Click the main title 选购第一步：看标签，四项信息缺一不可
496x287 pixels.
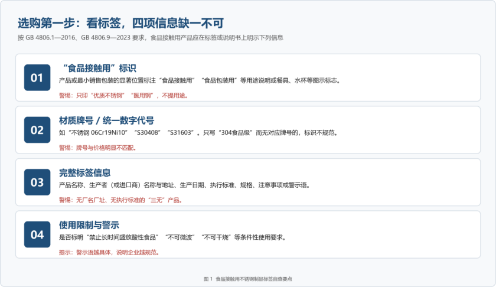(x=120, y=23)
